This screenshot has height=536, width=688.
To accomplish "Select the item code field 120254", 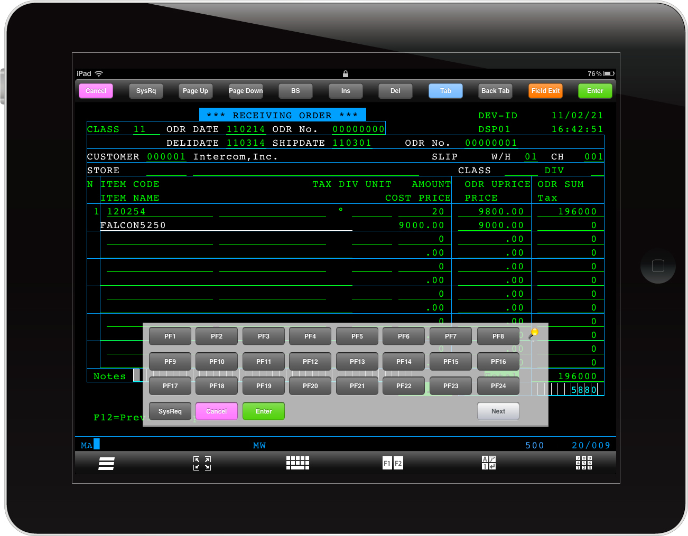I will pyautogui.click(x=127, y=212).
